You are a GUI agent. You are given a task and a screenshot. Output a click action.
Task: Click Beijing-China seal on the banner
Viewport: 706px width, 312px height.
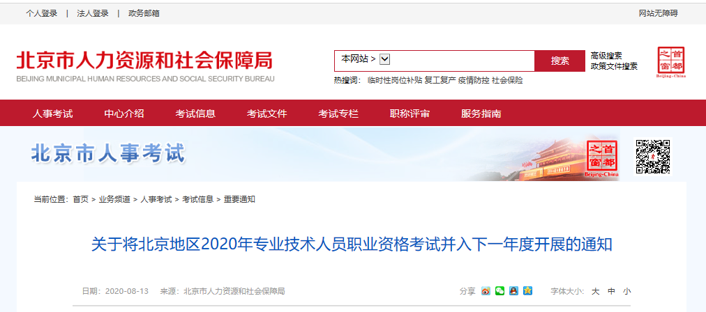click(x=603, y=158)
